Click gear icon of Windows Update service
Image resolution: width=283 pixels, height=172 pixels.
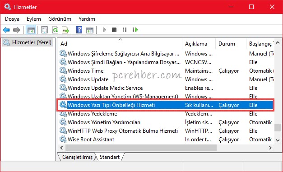[63, 79]
